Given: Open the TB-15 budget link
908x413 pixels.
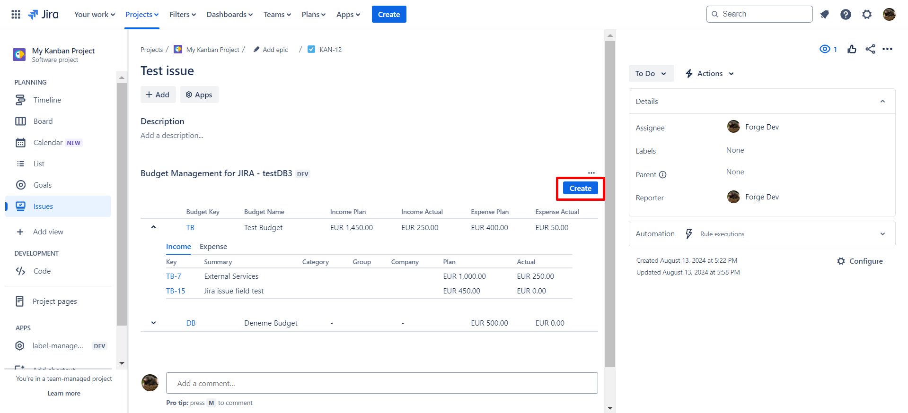Looking at the screenshot, I should click(x=176, y=291).
